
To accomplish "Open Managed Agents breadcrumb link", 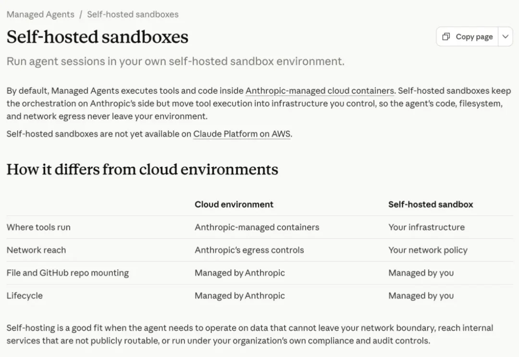I will coord(40,14).
